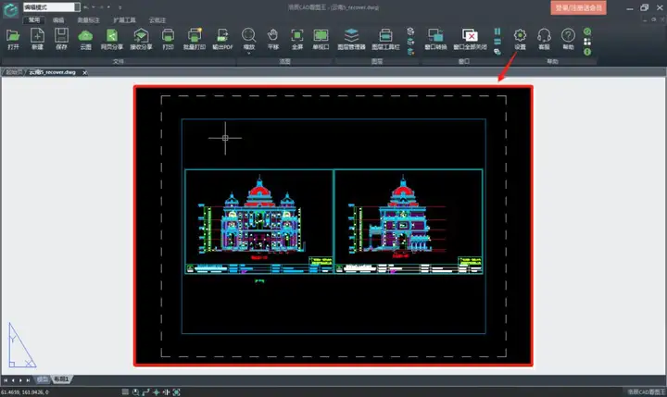Open the 图层管理器 layer manager

tap(351, 36)
